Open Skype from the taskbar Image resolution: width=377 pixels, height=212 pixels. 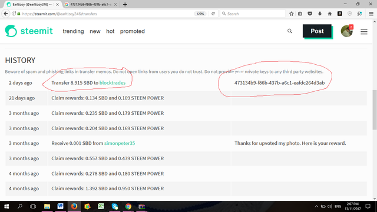tap(115, 207)
